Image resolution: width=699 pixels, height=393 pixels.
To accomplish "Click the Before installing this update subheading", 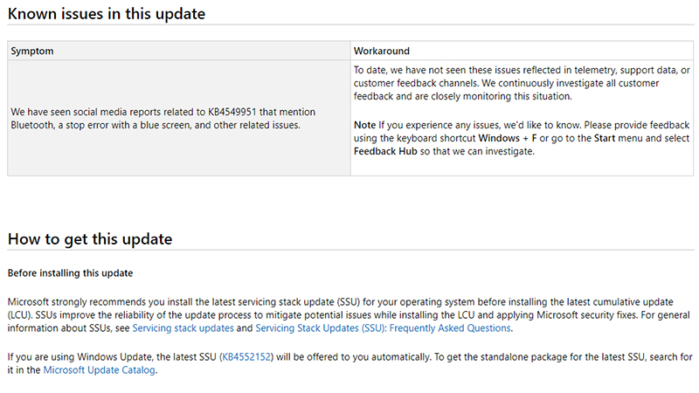I will pyautogui.click(x=70, y=272).
